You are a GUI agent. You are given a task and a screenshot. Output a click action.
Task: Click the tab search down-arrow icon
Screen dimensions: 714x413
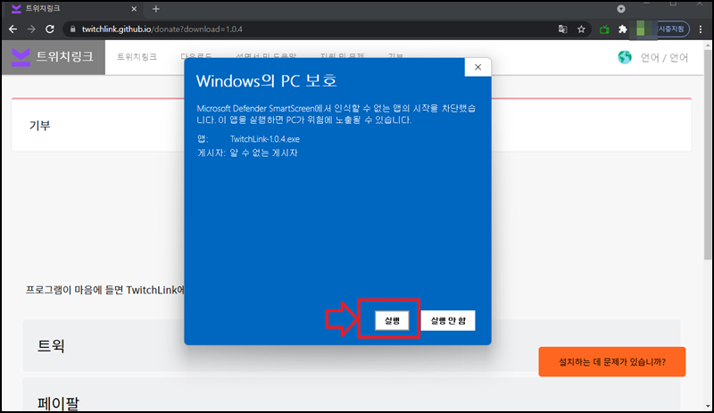621,9
